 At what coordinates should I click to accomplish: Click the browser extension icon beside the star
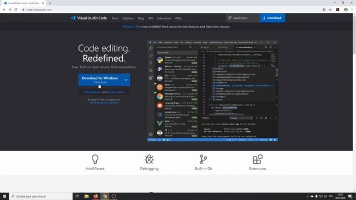coord(338,10)
